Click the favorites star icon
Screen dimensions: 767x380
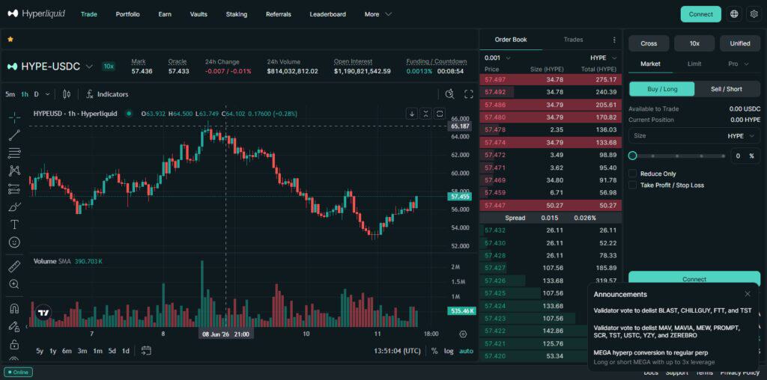10,39
